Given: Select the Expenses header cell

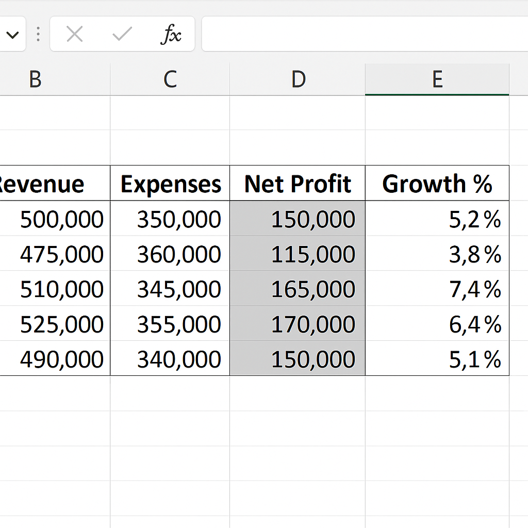Looking at the screenshot, I should [170, 184].
